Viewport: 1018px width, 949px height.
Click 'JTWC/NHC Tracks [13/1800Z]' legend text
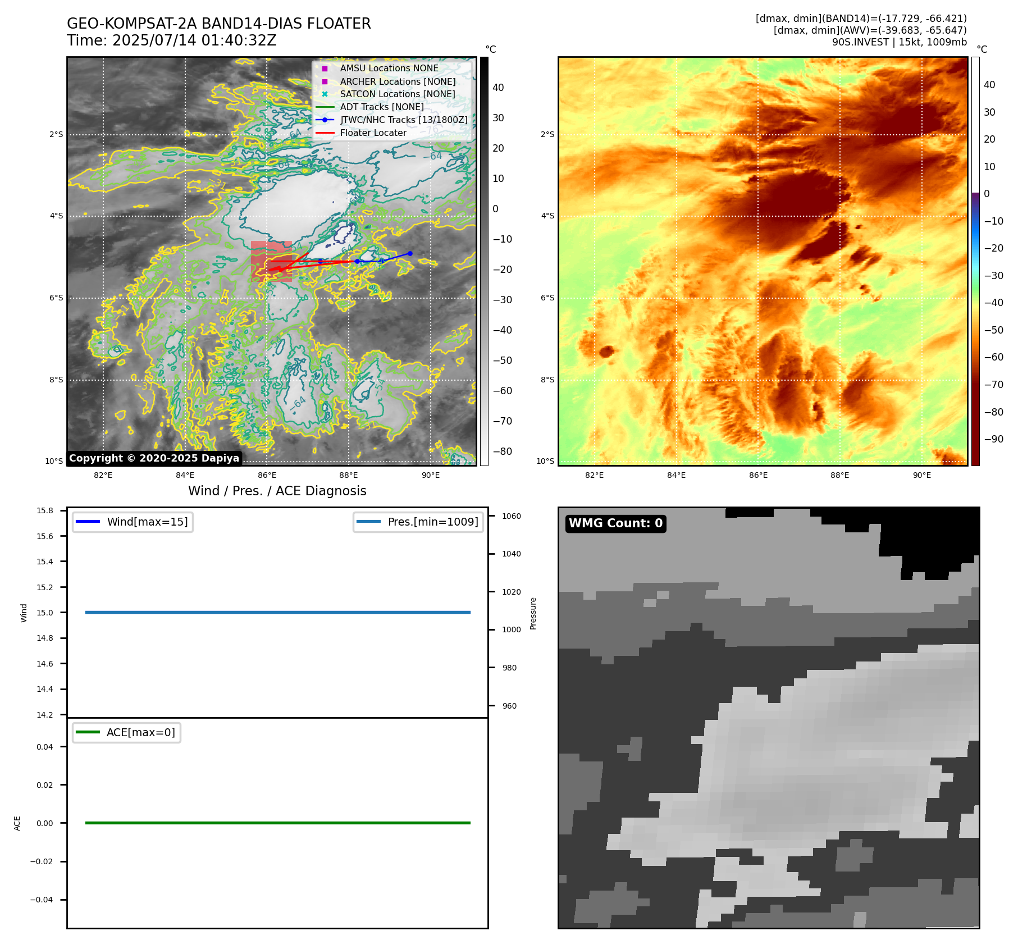(x=404, y=120)
